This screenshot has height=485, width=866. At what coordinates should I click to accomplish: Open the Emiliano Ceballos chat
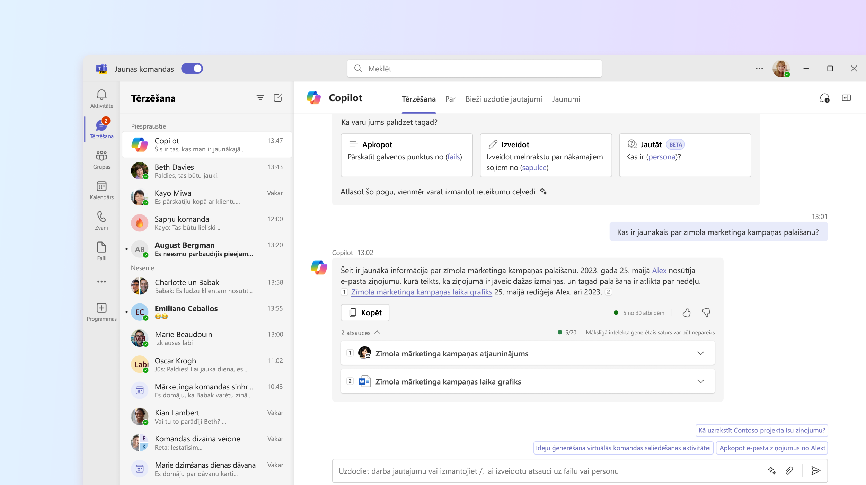[x=207, y=312]
